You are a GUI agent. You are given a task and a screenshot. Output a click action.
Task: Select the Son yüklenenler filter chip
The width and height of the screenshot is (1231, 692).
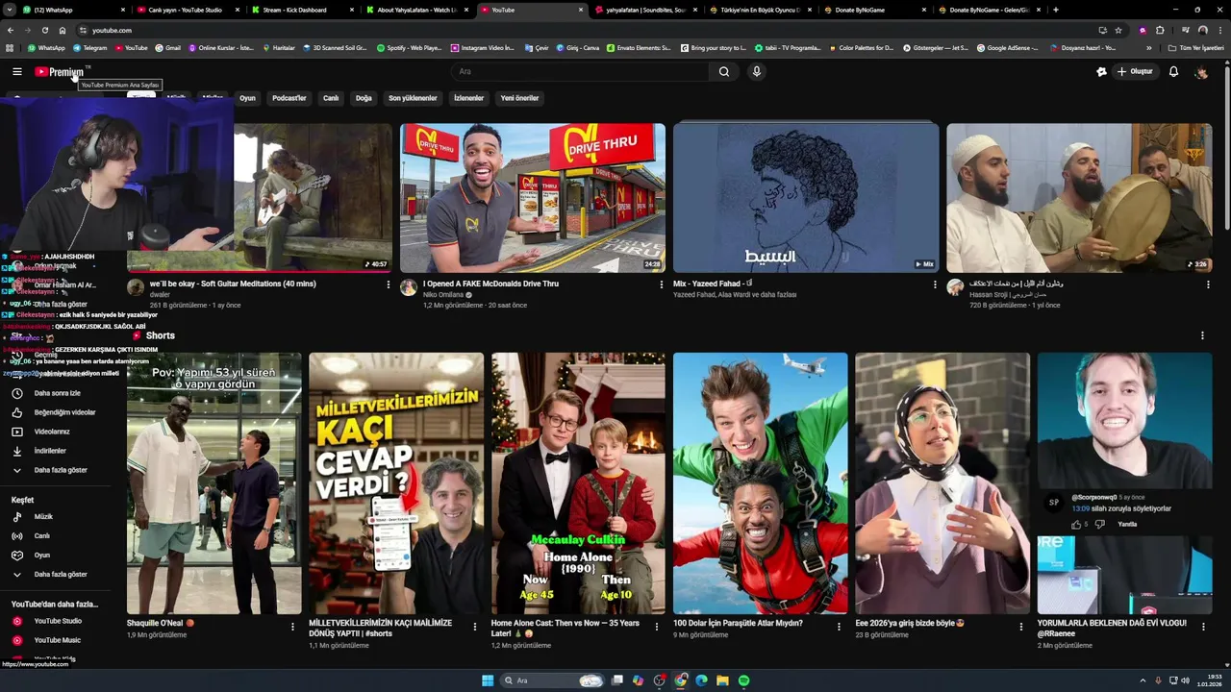coord(413,98)
